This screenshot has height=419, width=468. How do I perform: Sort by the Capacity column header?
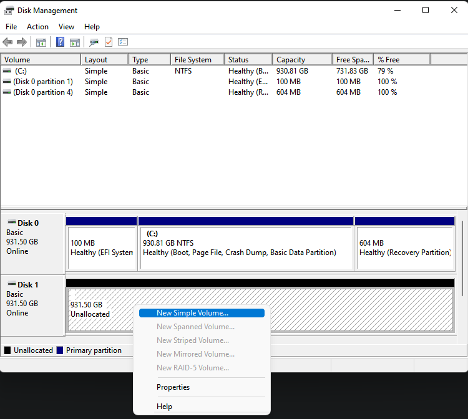pos(291,60)
